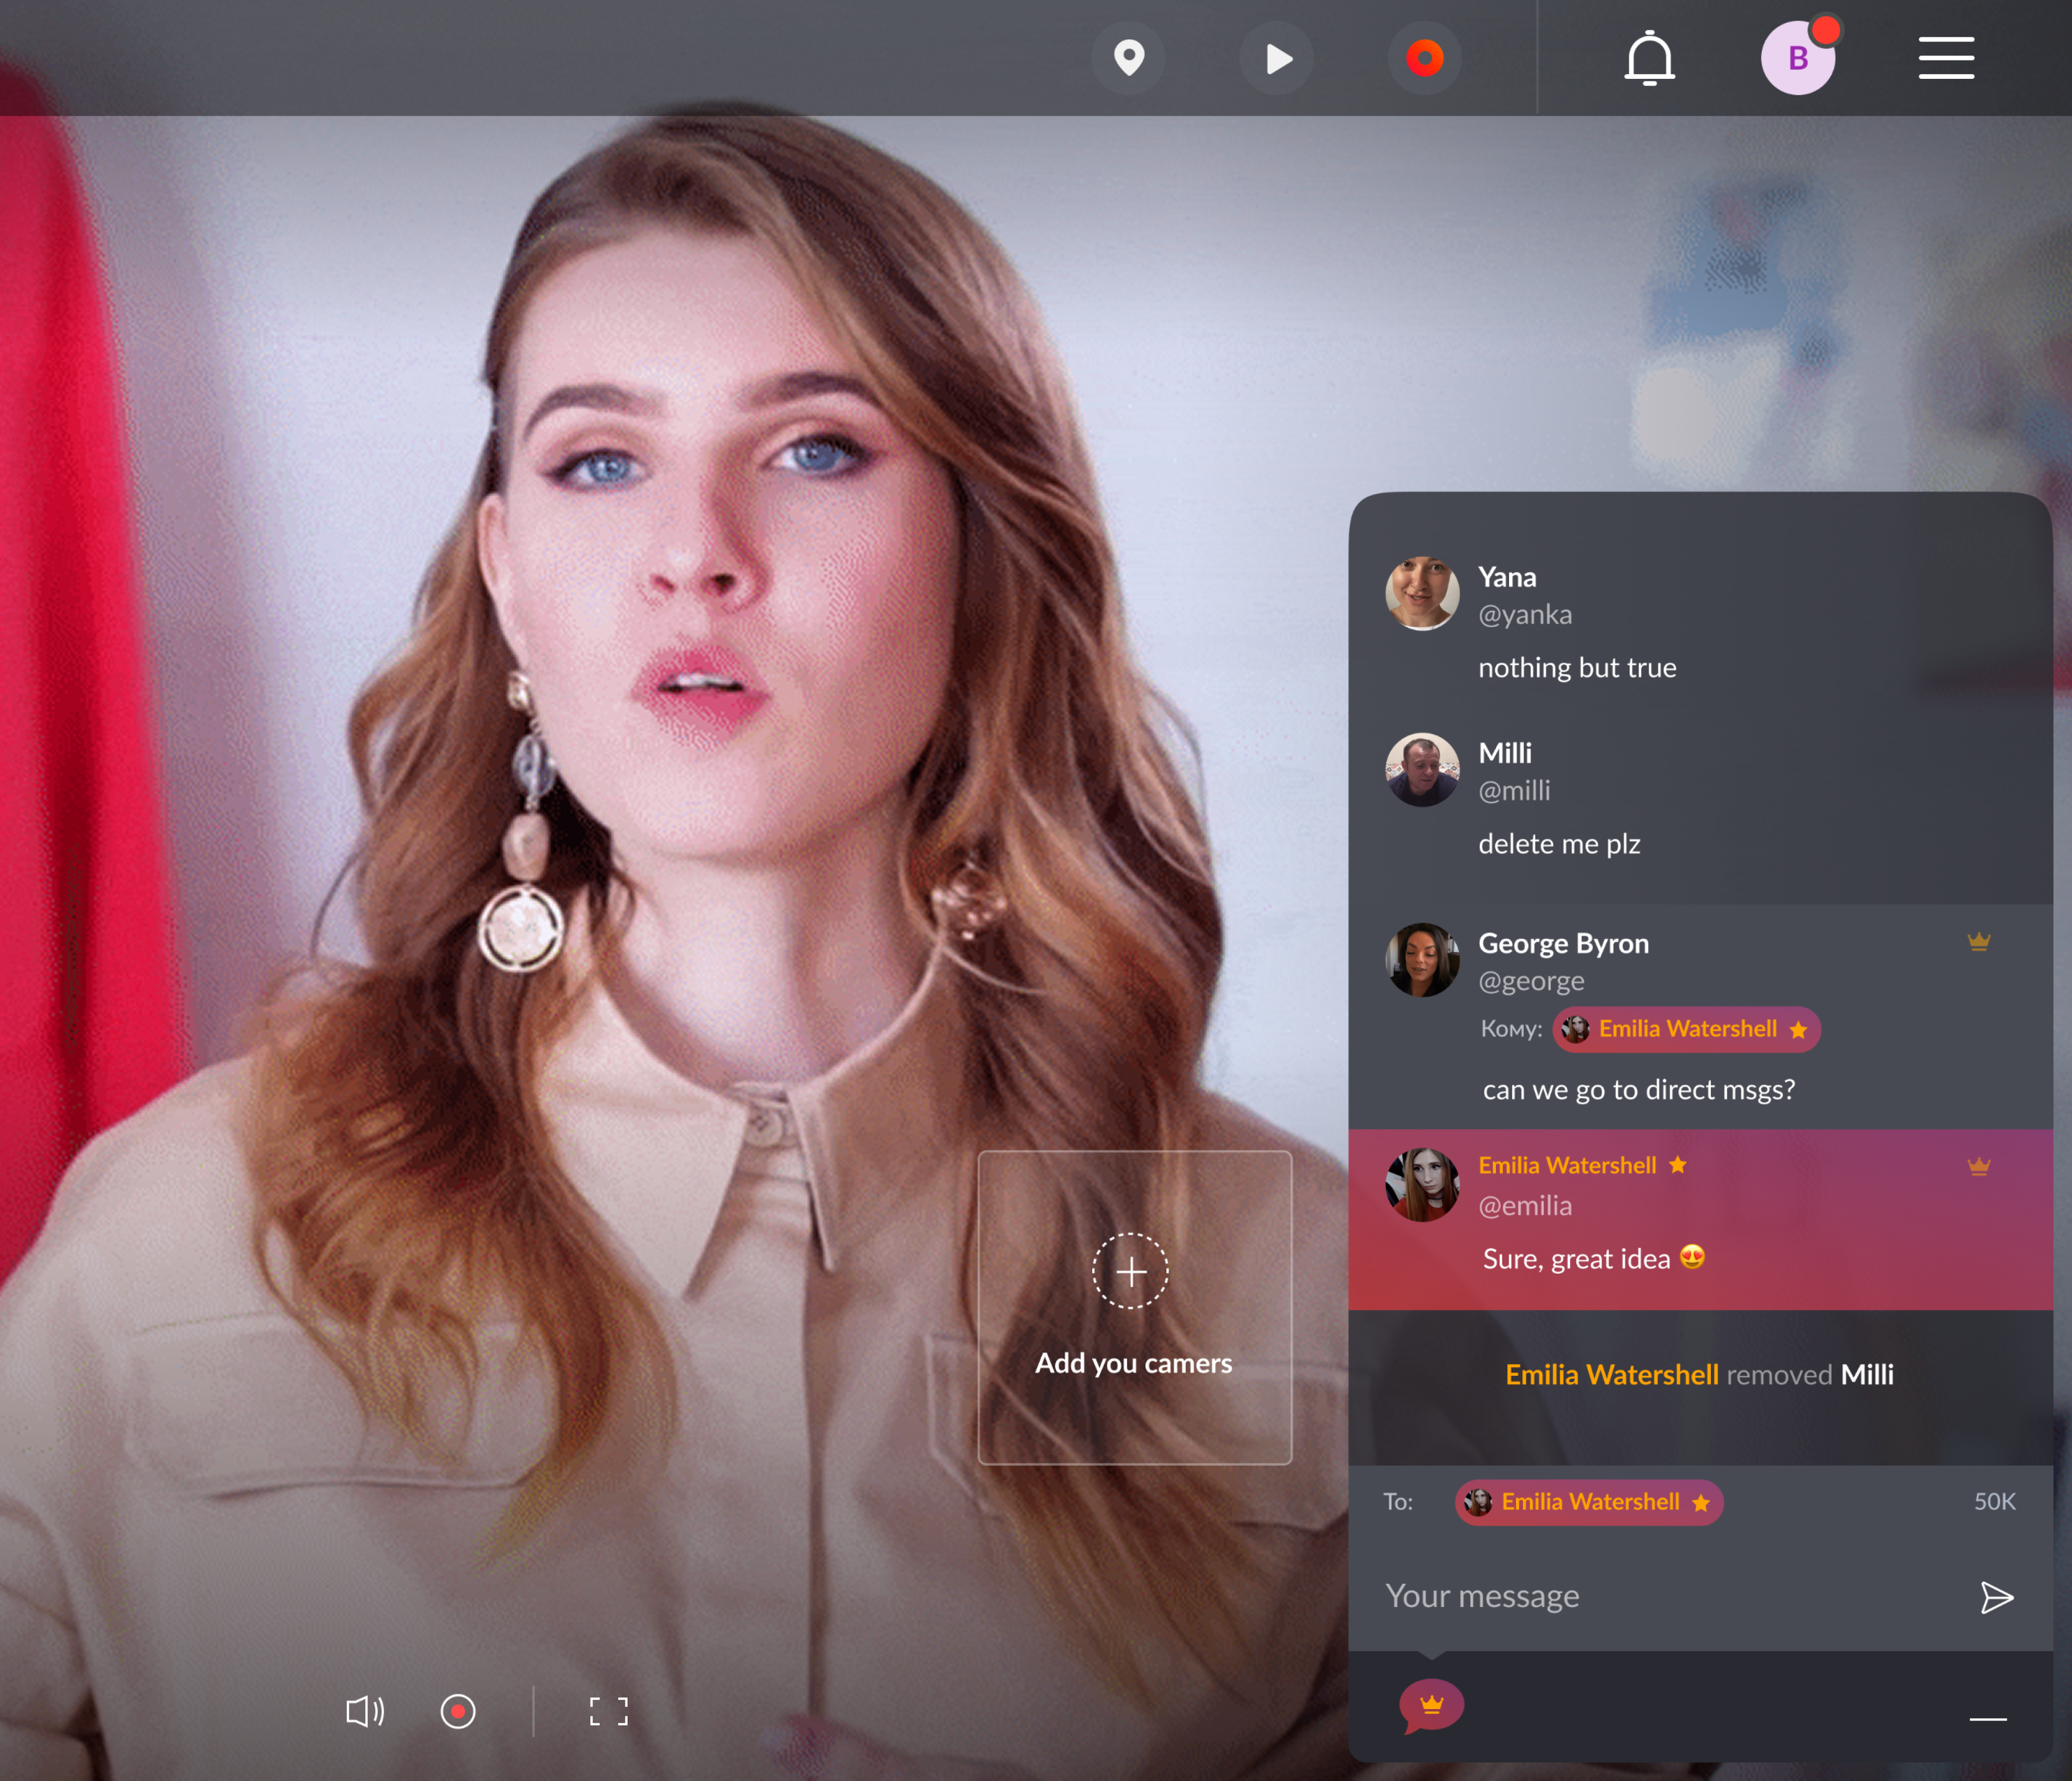Image resolution: width=2072 pixels, height=1781 pixels.
Task: Click the name 'Milli' above 'delete me plz'
Action: (1505, 753)
